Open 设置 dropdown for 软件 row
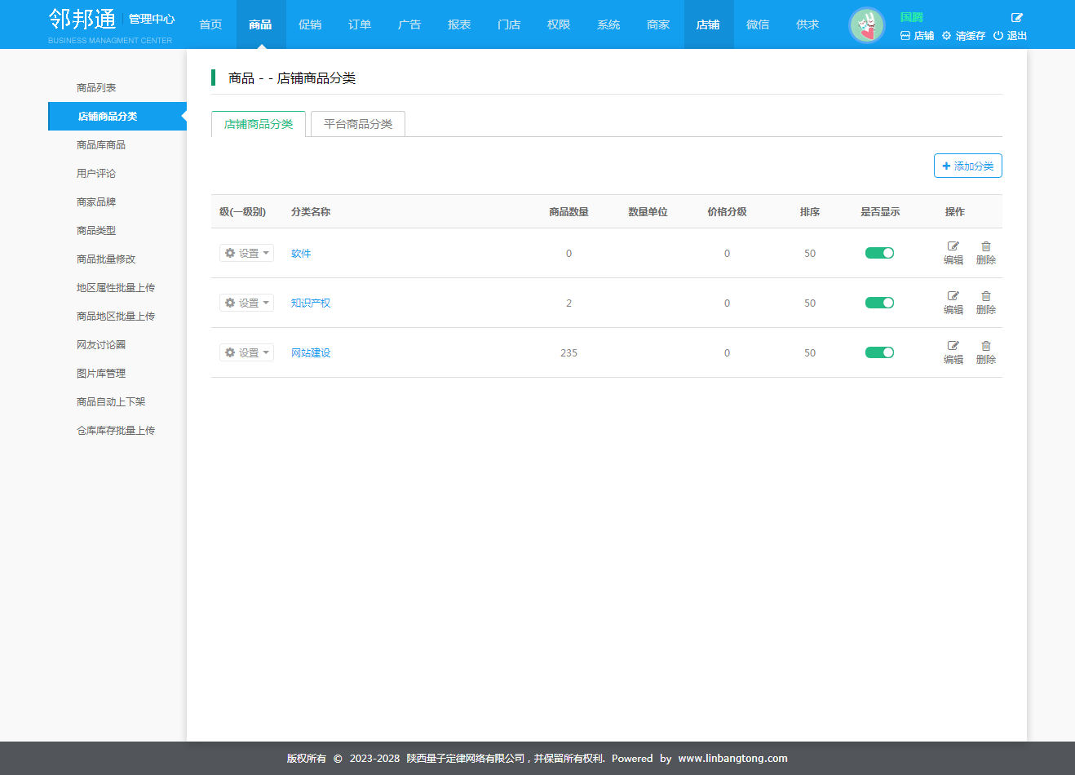The image size is (1075, 775). tap(246, 253)
